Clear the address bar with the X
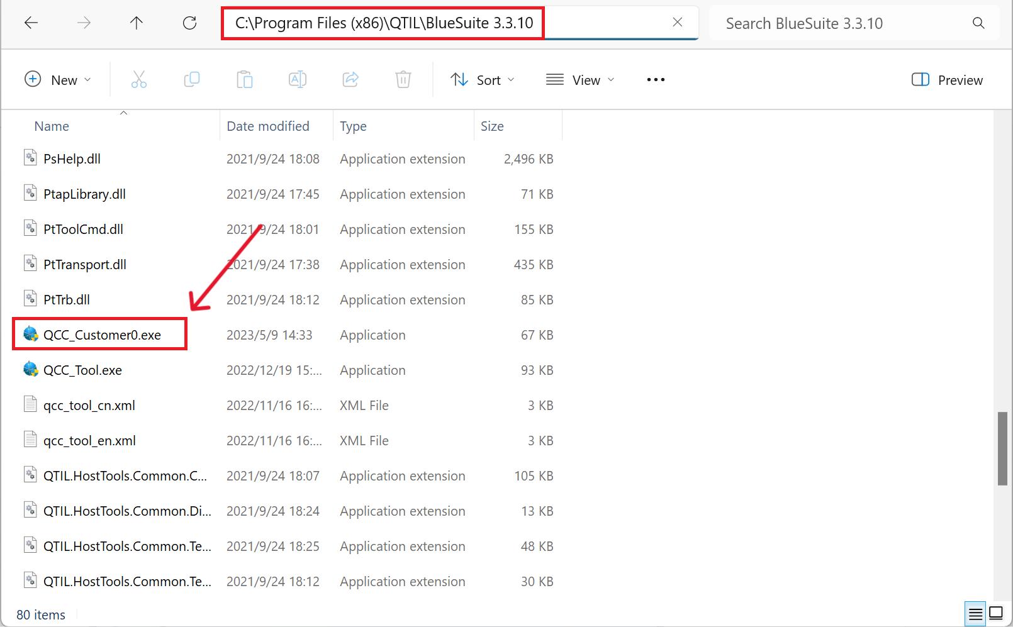 click(x=677, y=22)
